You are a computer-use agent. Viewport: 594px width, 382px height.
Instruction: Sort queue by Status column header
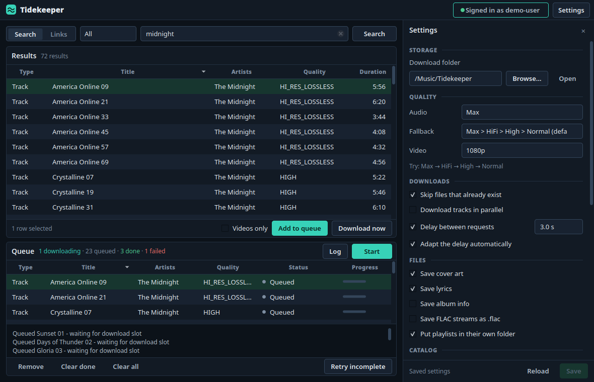[x=298, y=267]
